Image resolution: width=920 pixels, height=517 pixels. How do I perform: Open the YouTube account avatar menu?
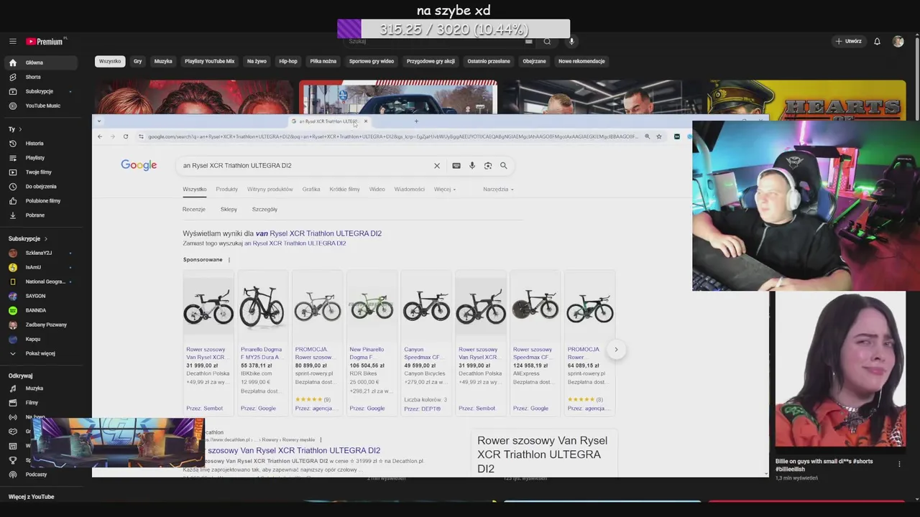(x=898, y=42)
